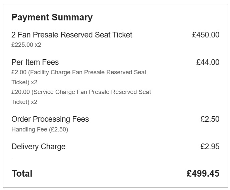
Task: Click the £225.00 x2 breakdown text
Action: point(26,45)
